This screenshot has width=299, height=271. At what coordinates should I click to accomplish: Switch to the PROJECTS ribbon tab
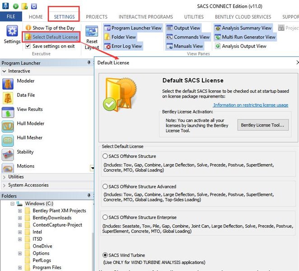[x=97, y=17]
